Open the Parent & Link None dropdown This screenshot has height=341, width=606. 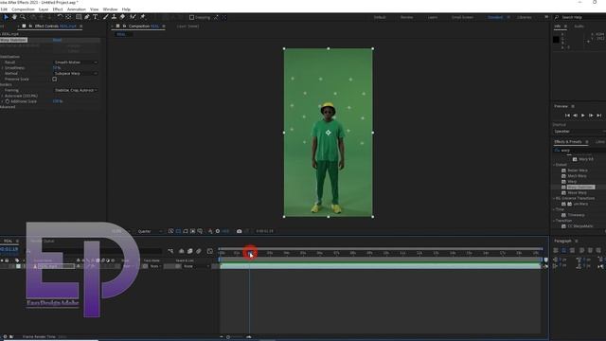coord(195,266)
